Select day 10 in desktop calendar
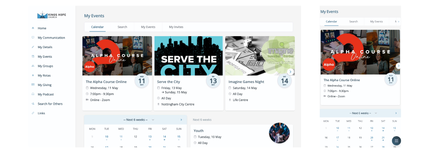This screenshot has width=429, height=162. [106, 137]
